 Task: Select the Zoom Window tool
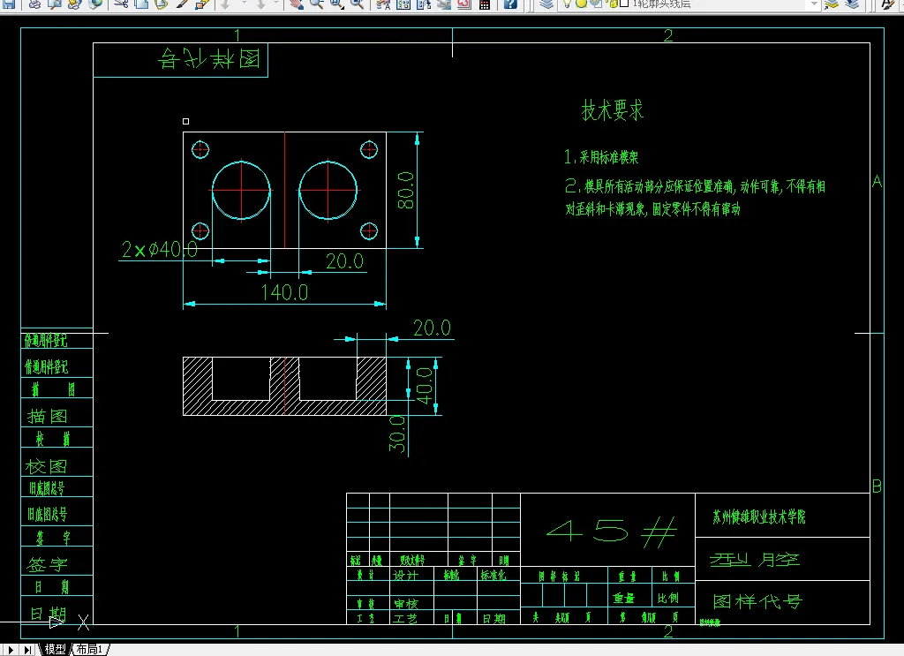click(x=336, y=4)
